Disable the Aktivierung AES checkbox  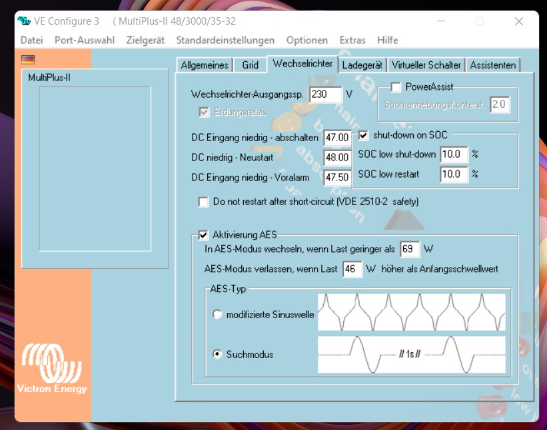tap(203, 235)
